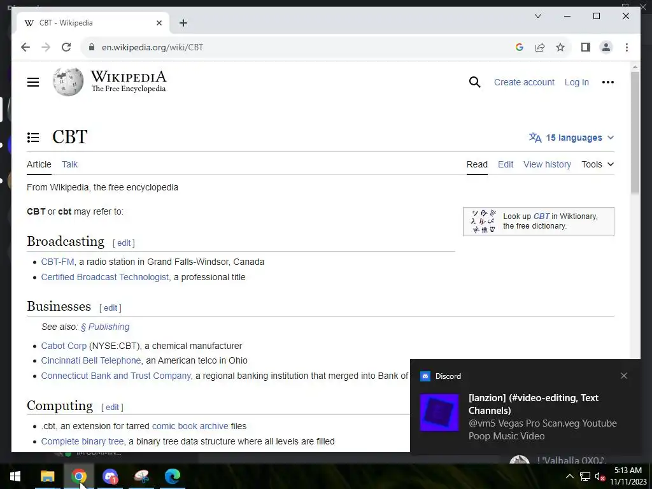Screen dimensions: 652x489
Task: Show hidden system tray icons
Action: [570, 476]
